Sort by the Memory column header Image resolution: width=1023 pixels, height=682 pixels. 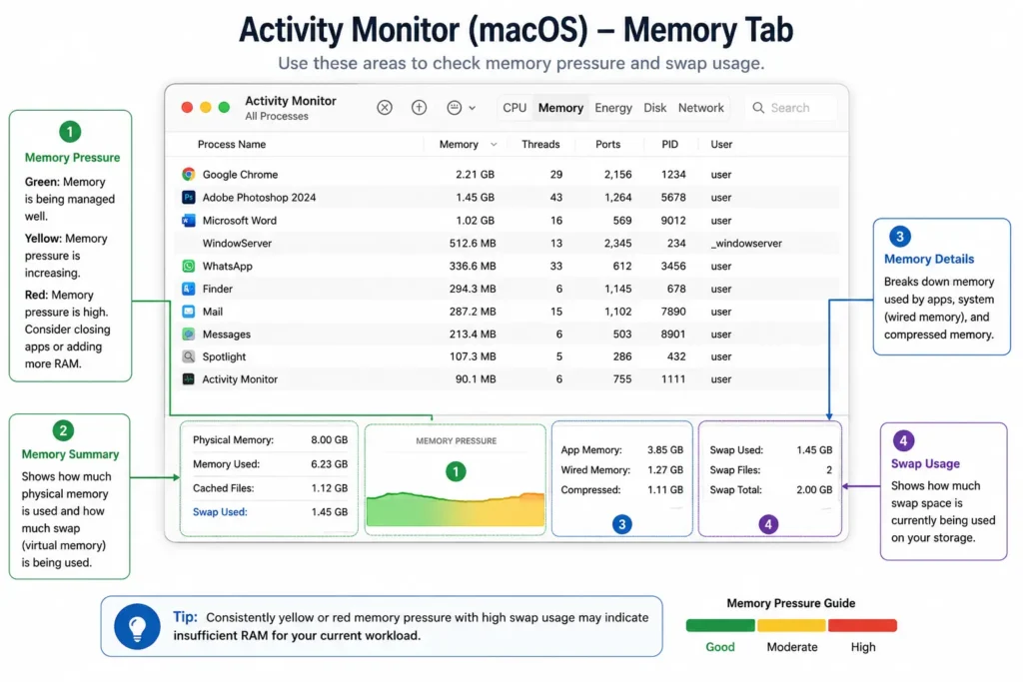[x=459, y=144]
